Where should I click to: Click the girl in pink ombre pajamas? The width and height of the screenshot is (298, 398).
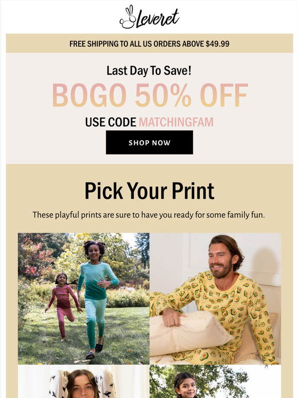(x=63, y=306)
